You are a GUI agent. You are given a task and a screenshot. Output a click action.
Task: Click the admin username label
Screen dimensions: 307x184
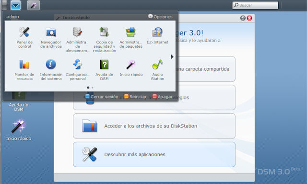tap(13, 17)
